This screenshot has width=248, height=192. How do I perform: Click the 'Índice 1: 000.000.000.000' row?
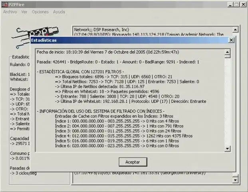[x=117, y=121]
